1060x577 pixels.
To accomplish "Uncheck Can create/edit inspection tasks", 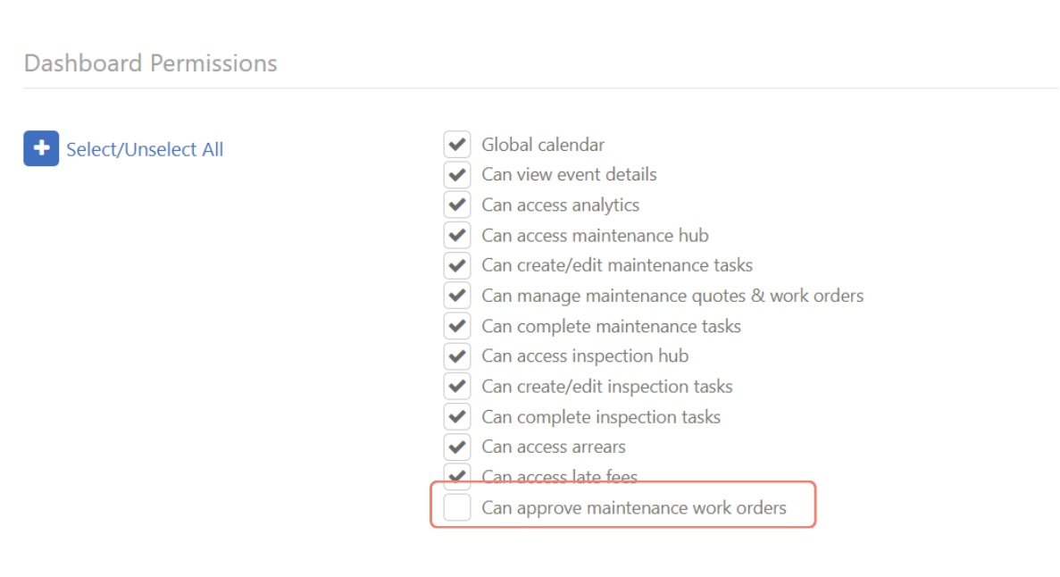I will [x=457, y=386].
